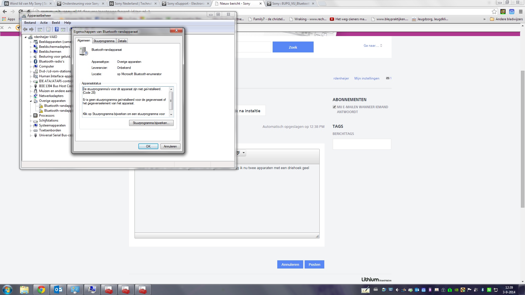
Task: Uncheck the e-mail subscription checkbox
Action: [x=334, y=107]
